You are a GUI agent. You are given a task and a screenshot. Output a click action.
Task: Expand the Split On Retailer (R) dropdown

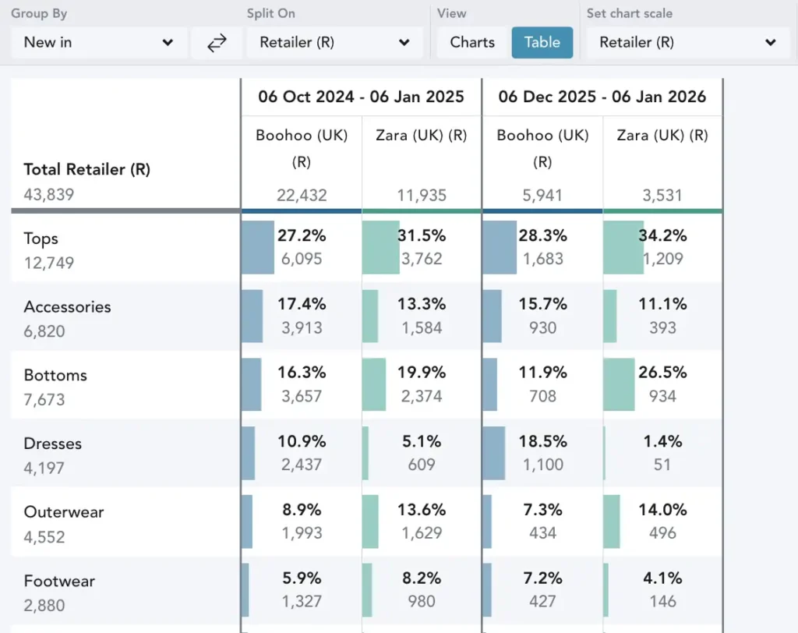coord(334,43)
